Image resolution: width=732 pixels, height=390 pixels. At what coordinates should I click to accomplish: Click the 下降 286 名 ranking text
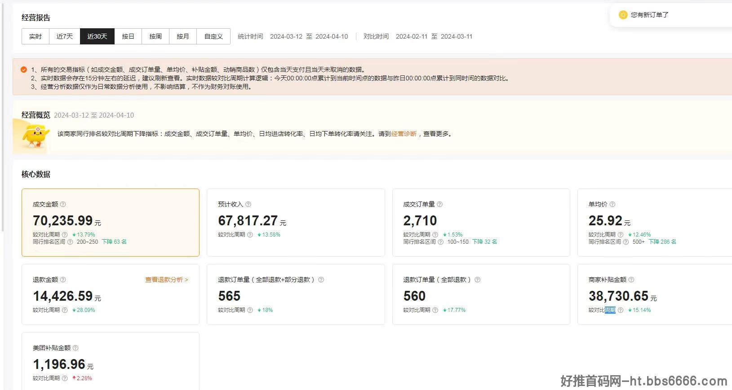pos(662,242)
